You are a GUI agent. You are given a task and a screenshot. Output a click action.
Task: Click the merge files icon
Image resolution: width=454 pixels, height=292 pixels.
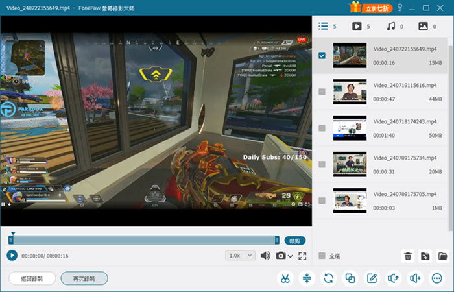(350, 278)
